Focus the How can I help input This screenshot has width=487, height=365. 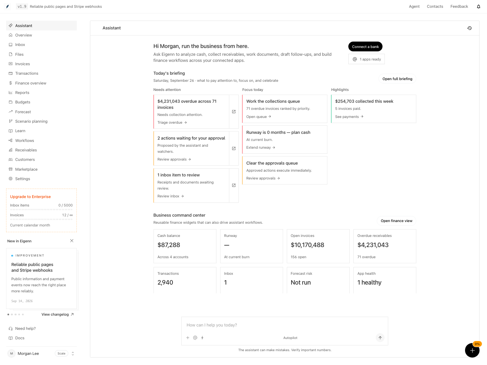284,325
